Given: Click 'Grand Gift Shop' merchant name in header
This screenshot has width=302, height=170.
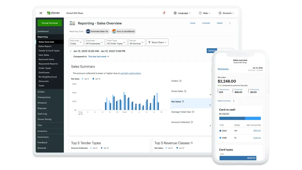Looking at the screenshot, I should (x=75, y=13).
